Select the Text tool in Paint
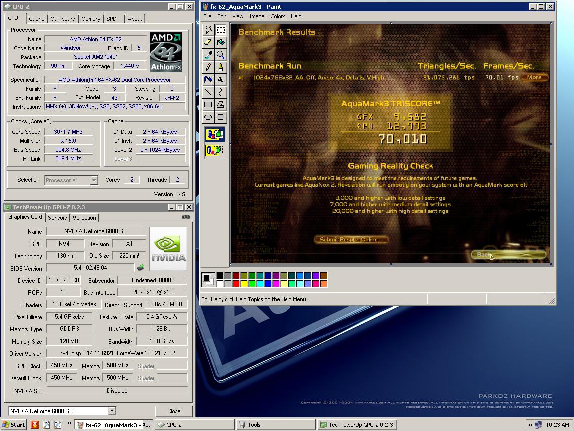The width and height of the screenshot is (574, 431). tap(220, 79)
